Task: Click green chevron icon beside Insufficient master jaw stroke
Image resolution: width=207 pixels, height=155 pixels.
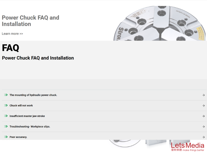Action: click(6, 116)
